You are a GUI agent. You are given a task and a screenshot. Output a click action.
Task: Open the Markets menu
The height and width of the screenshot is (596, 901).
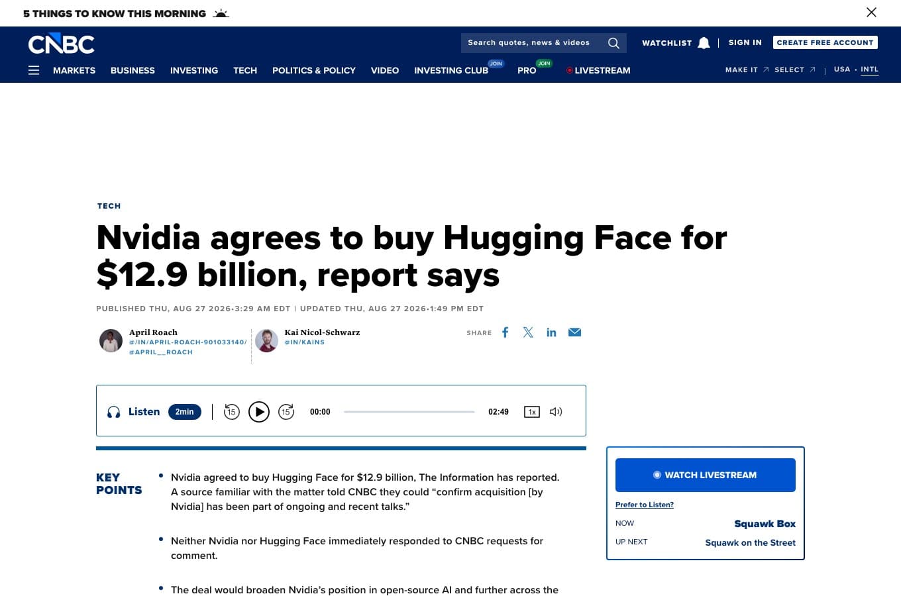tap(74, 70)
